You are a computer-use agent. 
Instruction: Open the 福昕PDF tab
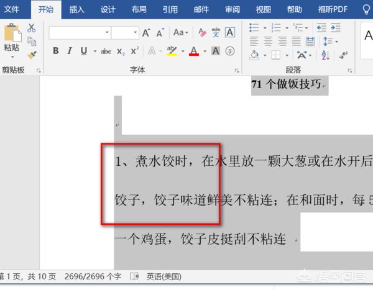coord(333,9)
